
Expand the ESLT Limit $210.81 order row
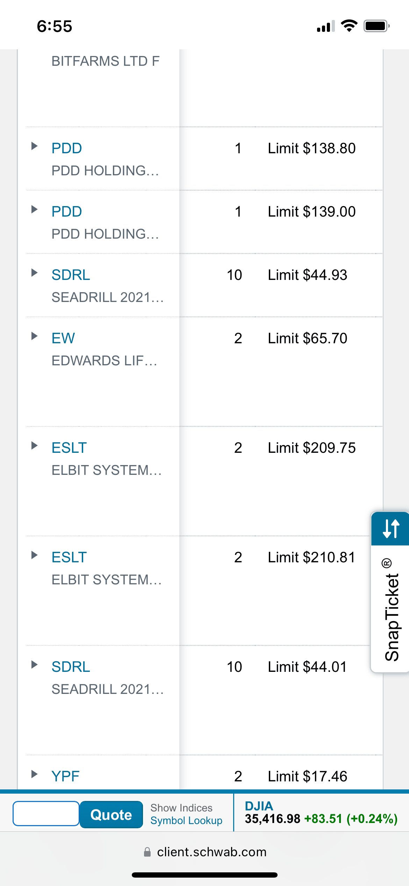(34, 555)
